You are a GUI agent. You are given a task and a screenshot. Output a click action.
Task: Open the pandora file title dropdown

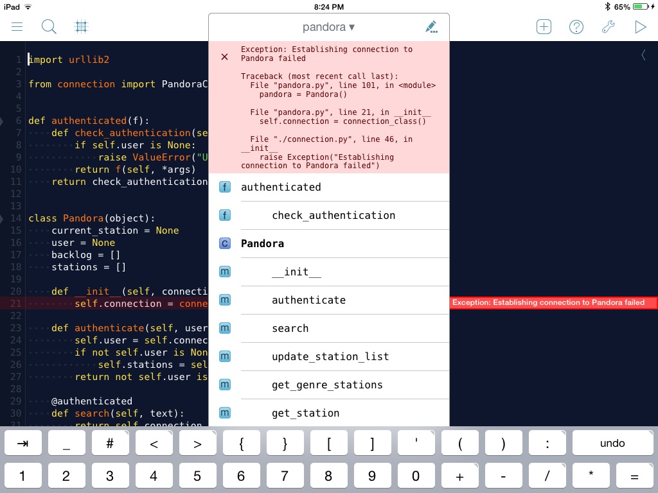click(328, 27)
